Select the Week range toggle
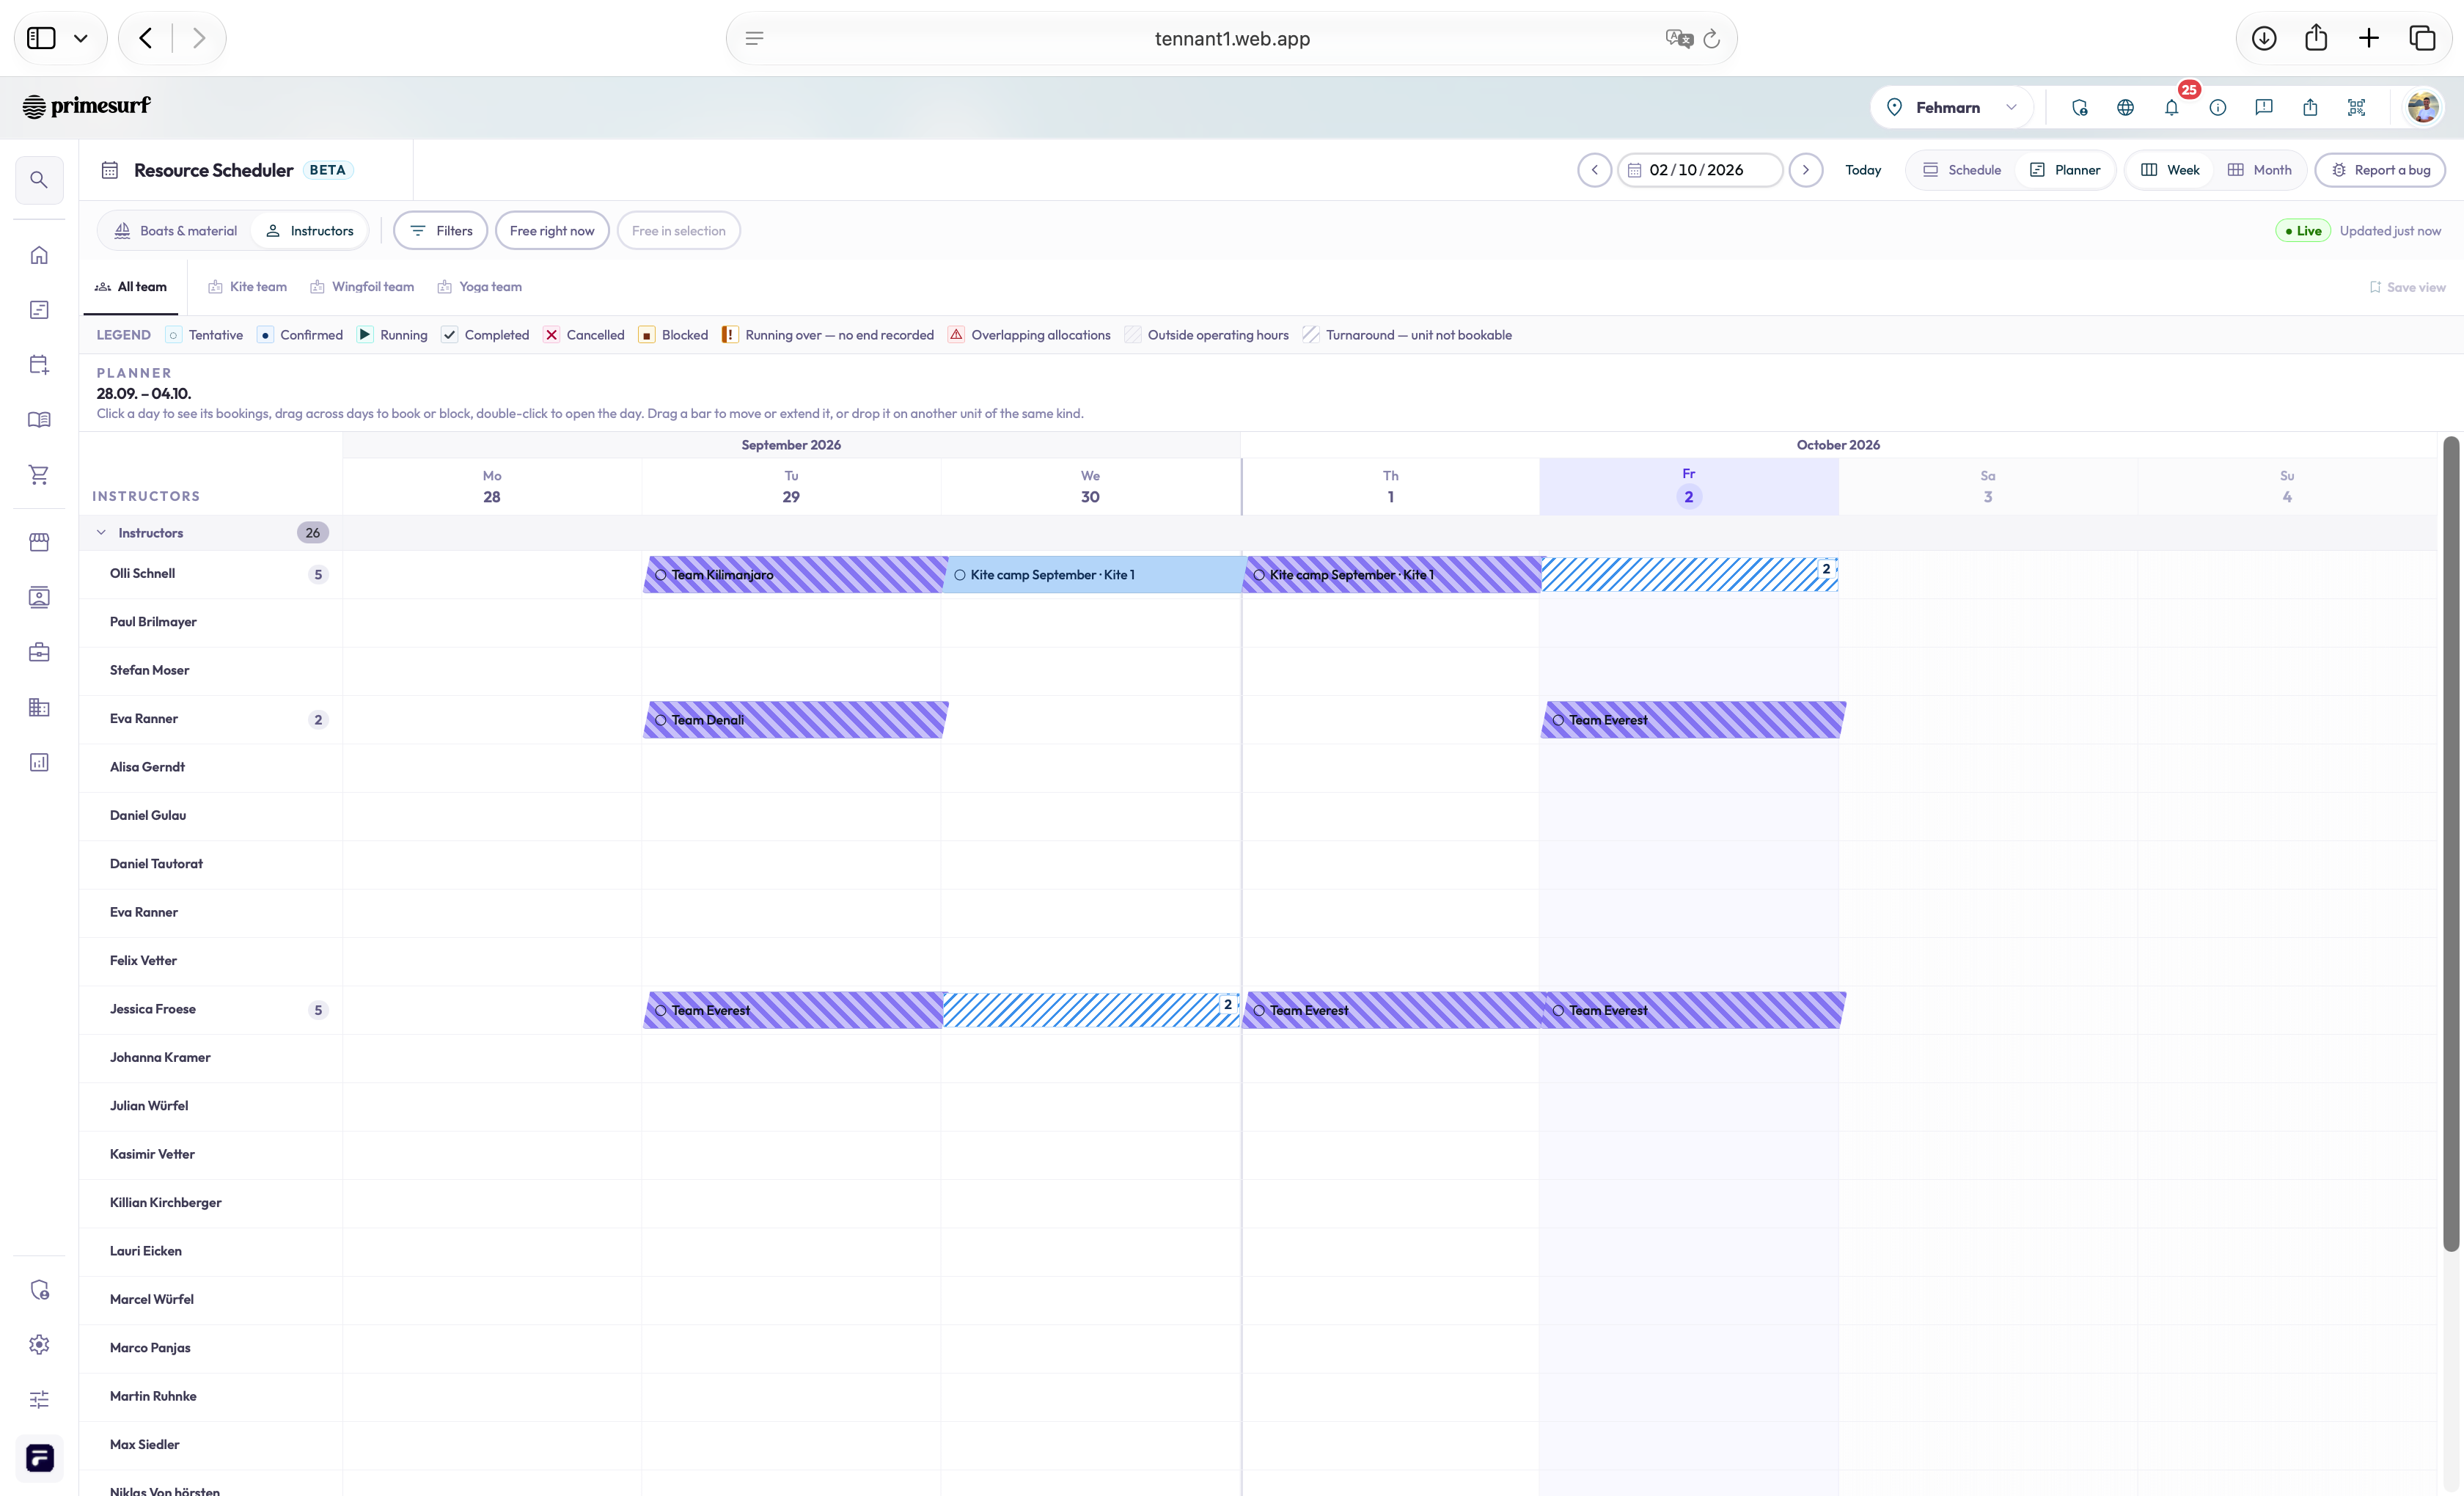This screenshot has height=1496, width=2464. [x=2170, y=170]
